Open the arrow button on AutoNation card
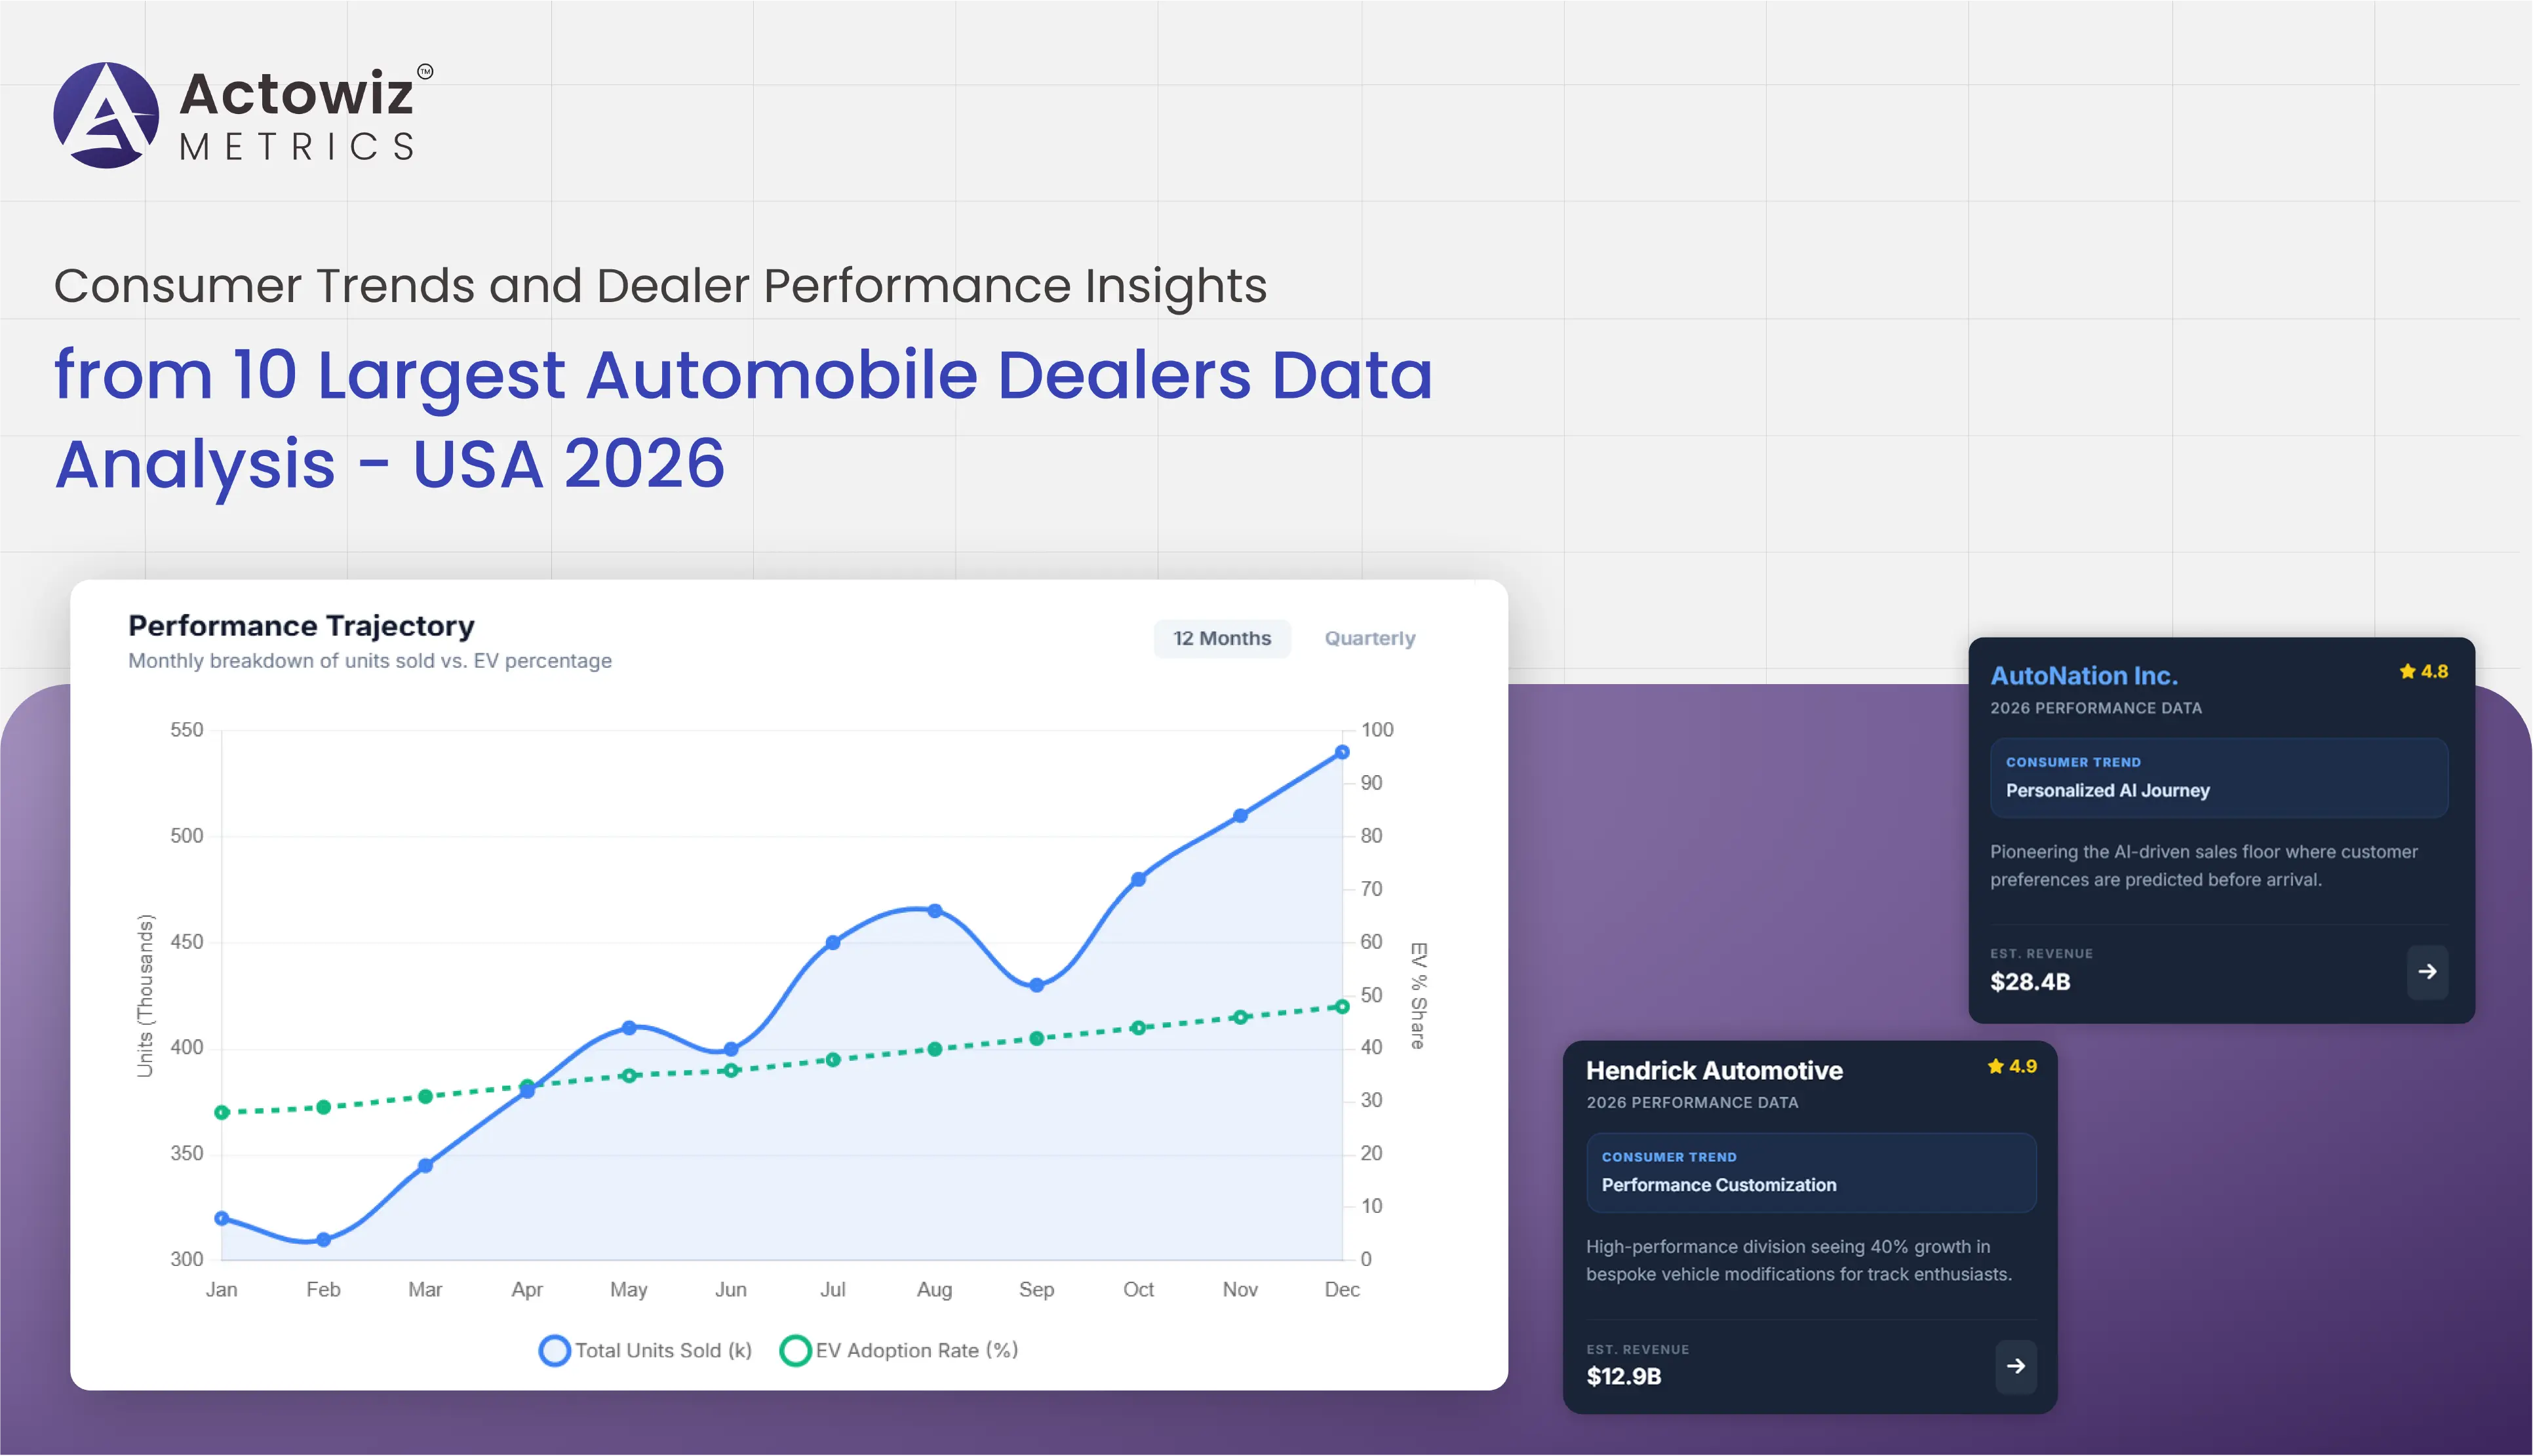 pos(2427,971)
